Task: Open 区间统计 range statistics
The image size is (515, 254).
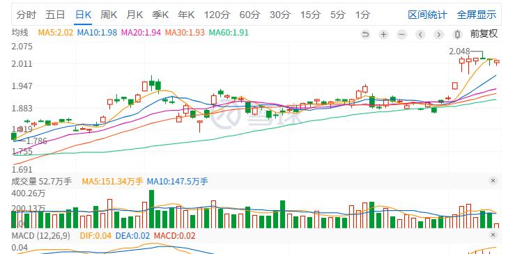Action: (x=427, y=15)
